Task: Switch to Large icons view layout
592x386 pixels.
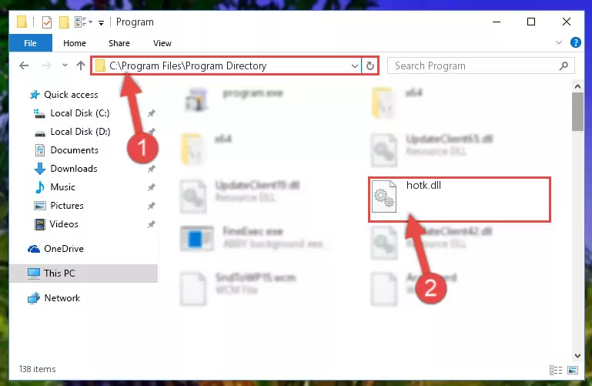Action: tap(572, 370)
